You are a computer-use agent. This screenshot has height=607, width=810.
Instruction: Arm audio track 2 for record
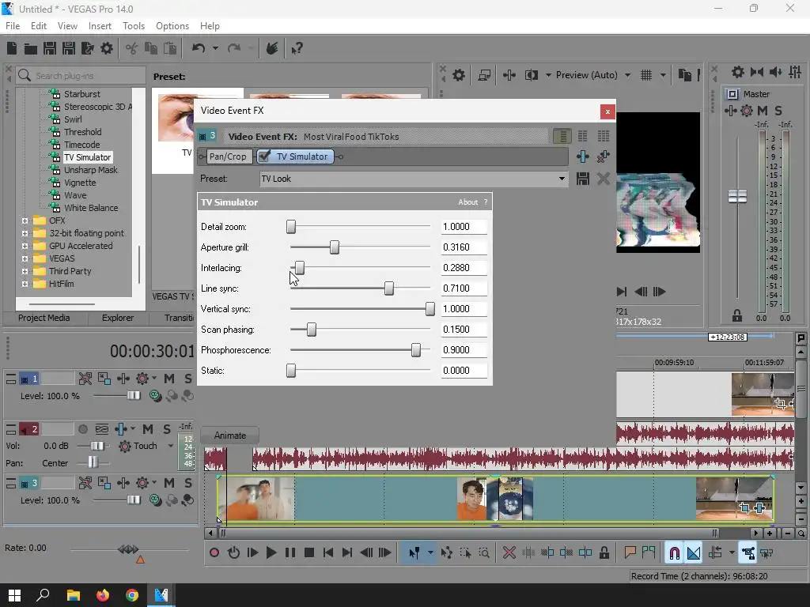[x=82, y=429]
